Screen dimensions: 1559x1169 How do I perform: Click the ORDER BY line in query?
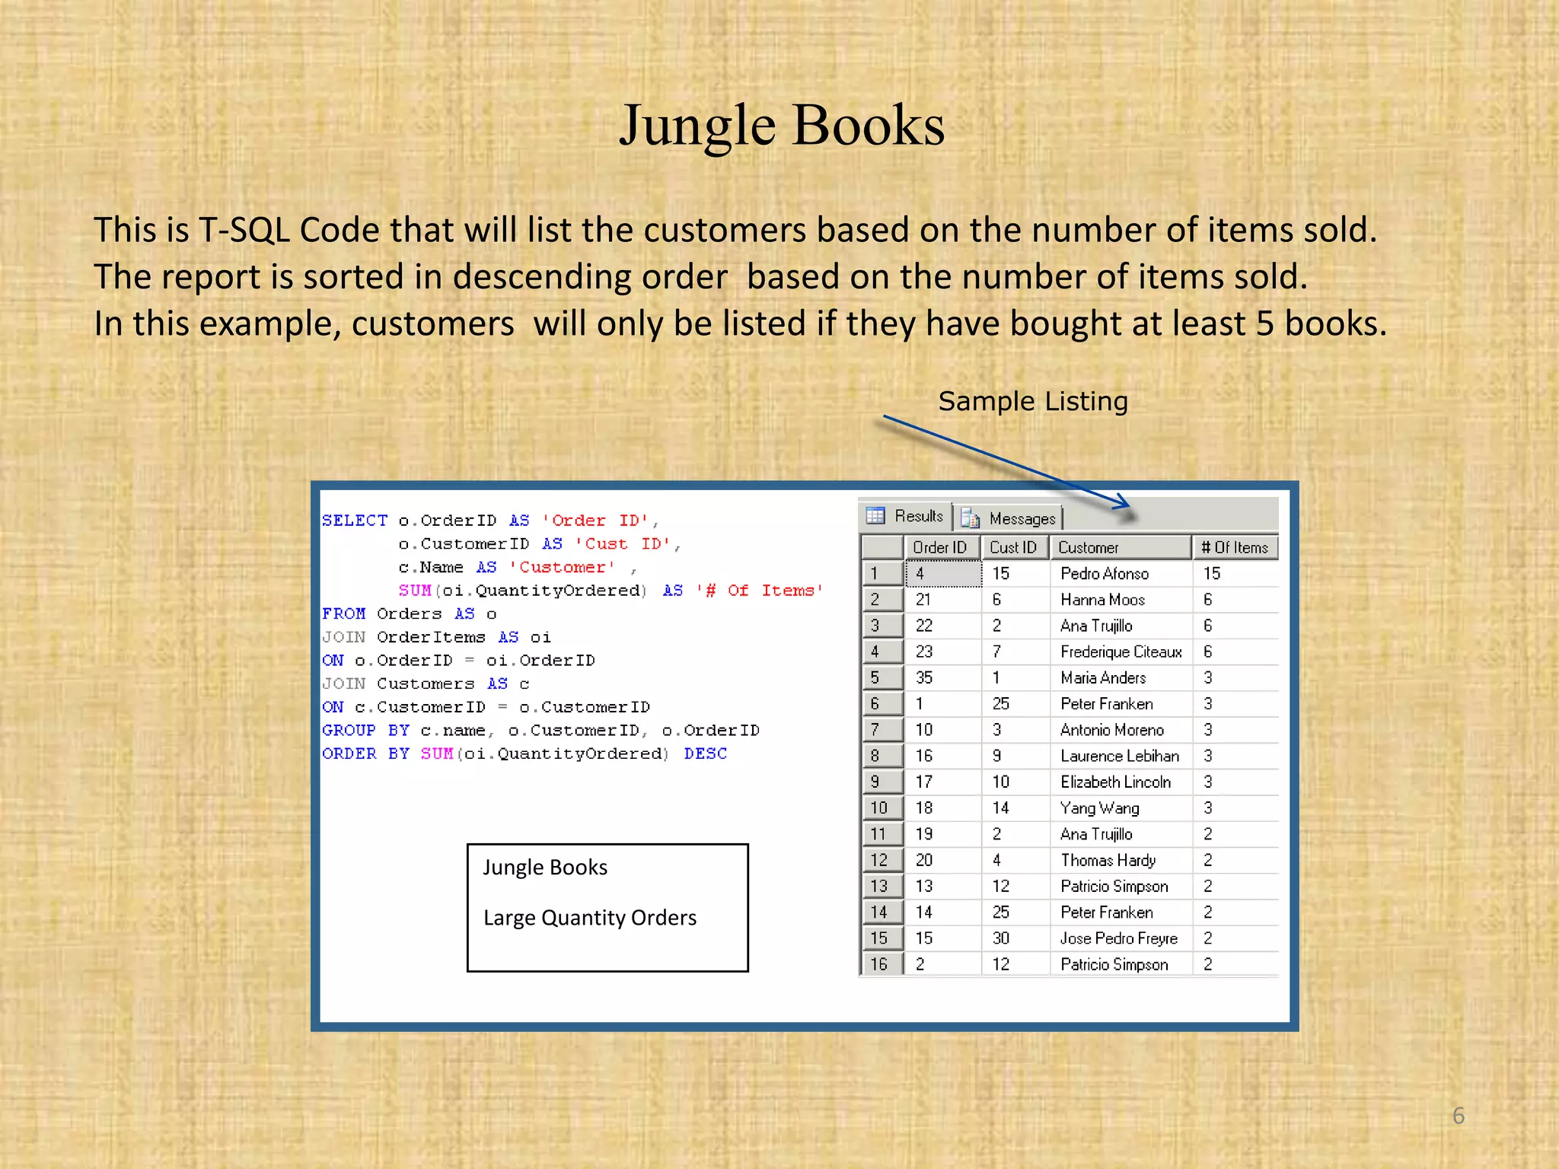pos(524,753)
